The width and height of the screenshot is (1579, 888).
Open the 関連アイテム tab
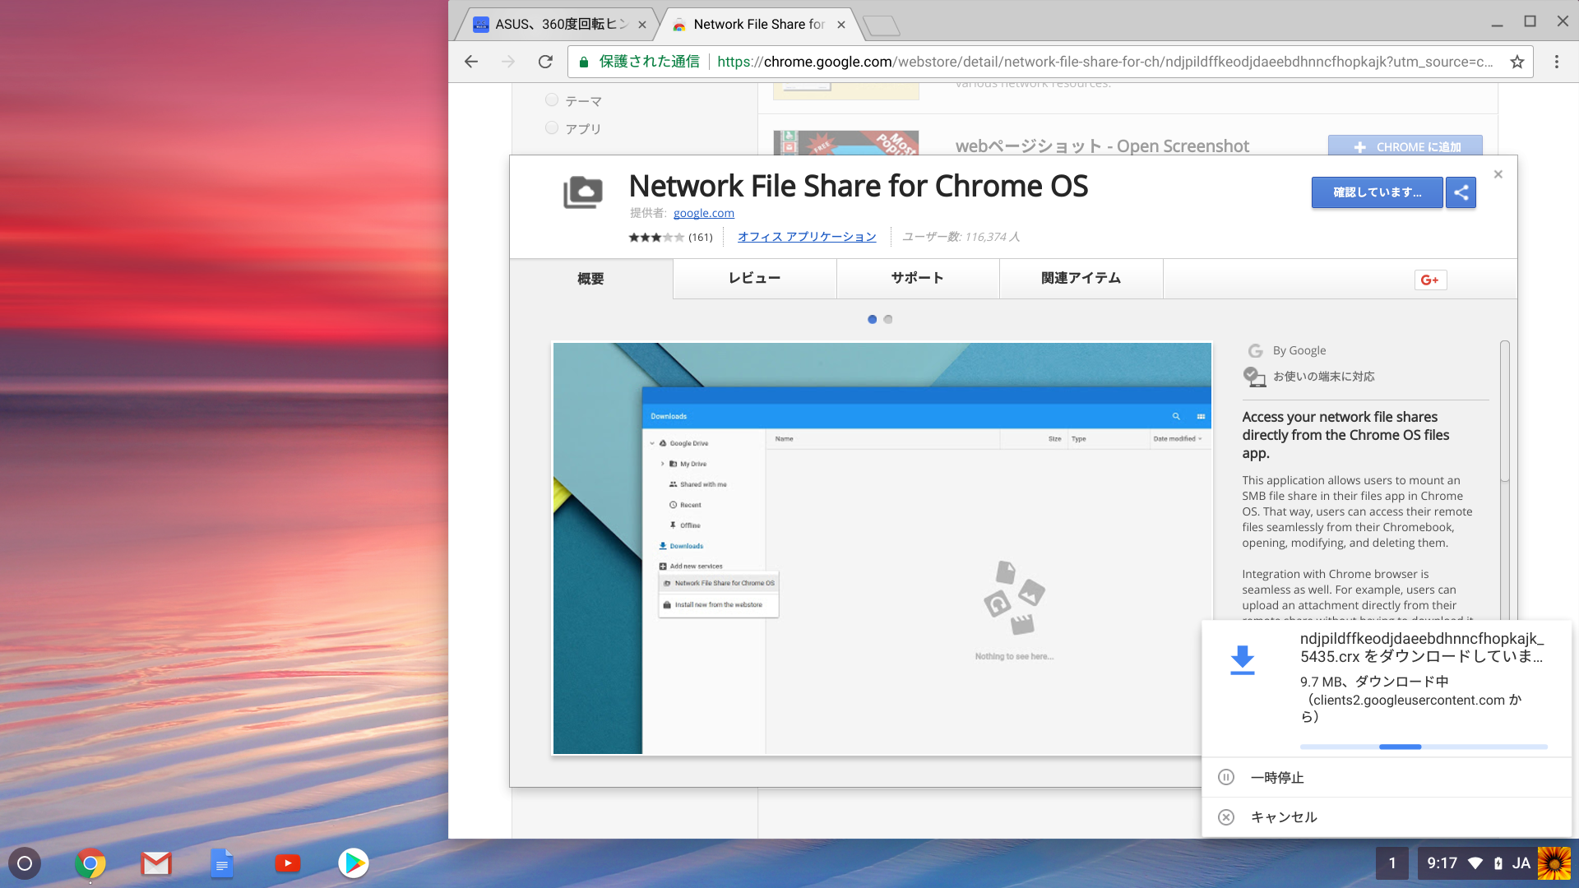pyautogui.click(x=1081, y=279)
